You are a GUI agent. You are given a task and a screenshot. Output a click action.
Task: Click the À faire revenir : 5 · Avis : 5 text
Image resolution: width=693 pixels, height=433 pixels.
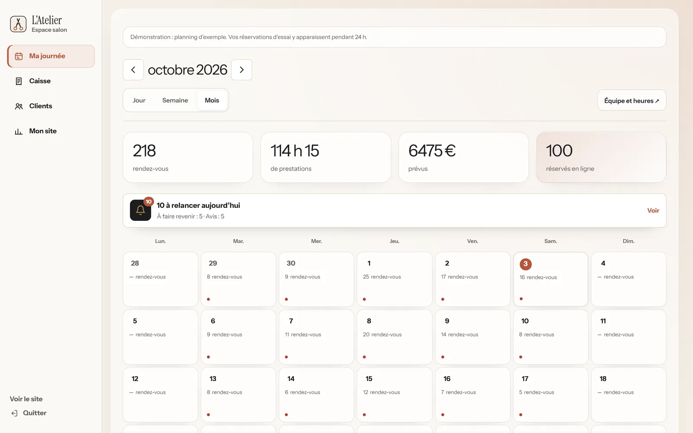click(191, 216)
